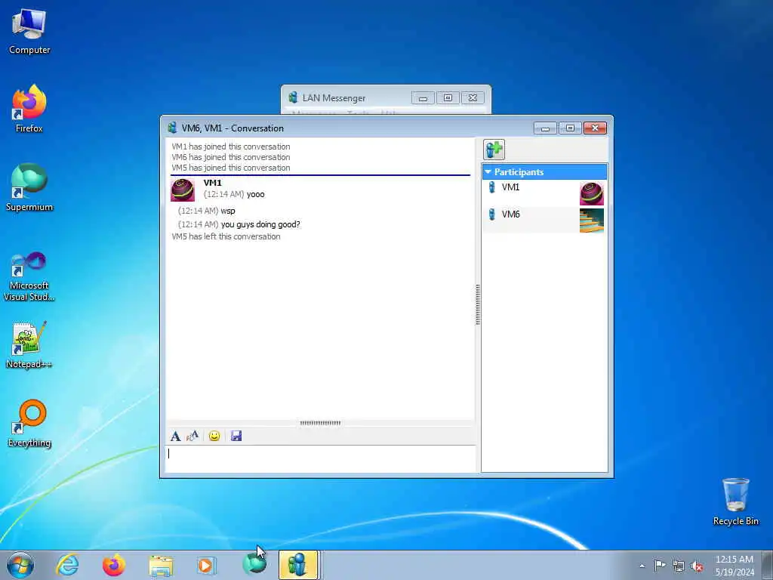Open the smiley emoticon picker
Viewport: 773px width, 580px height.
click(214, 436)
